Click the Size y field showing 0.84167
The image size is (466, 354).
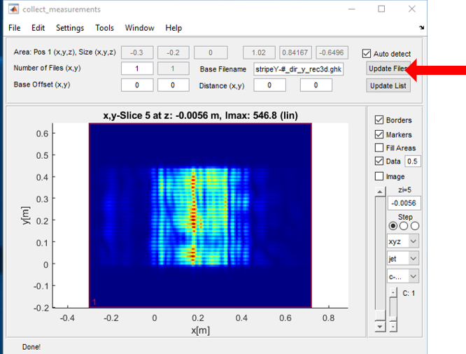pyautogui.click(x=295, y=52)
